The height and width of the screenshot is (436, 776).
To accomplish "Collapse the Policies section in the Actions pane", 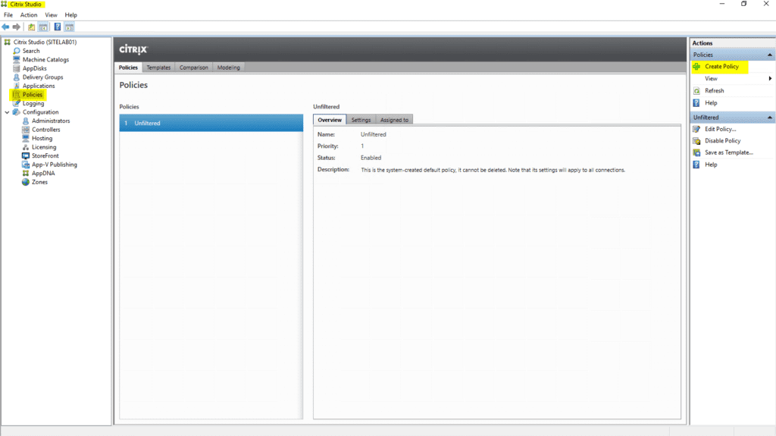I will (x=770, y=55).
